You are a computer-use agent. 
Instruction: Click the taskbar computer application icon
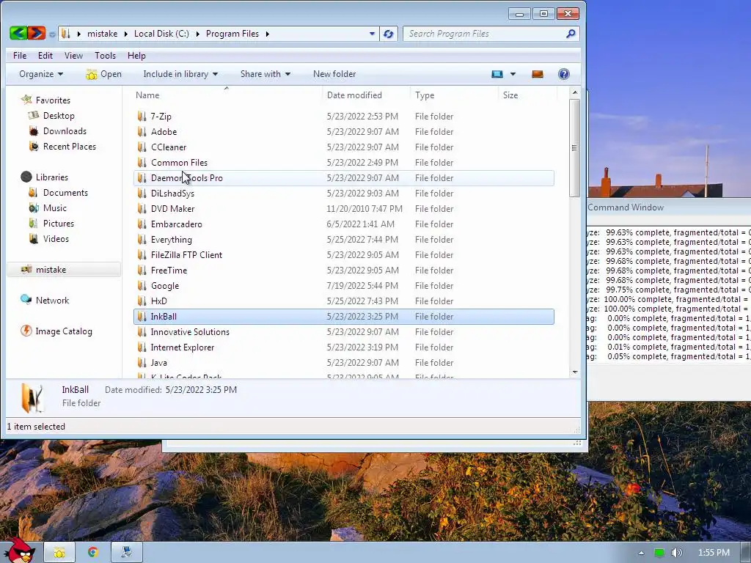coord(126,553)
